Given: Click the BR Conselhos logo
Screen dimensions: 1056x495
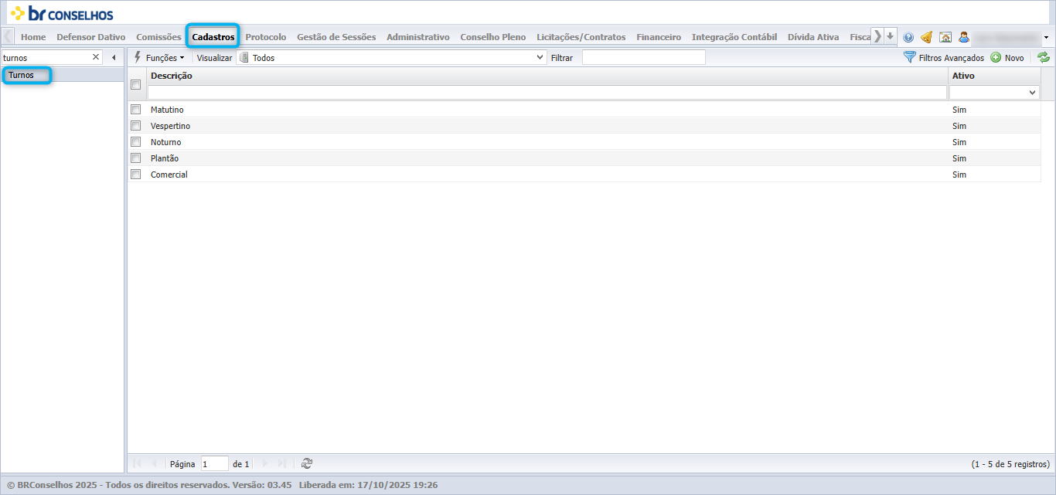Looking at the screenshot, I should click(62, 13).
